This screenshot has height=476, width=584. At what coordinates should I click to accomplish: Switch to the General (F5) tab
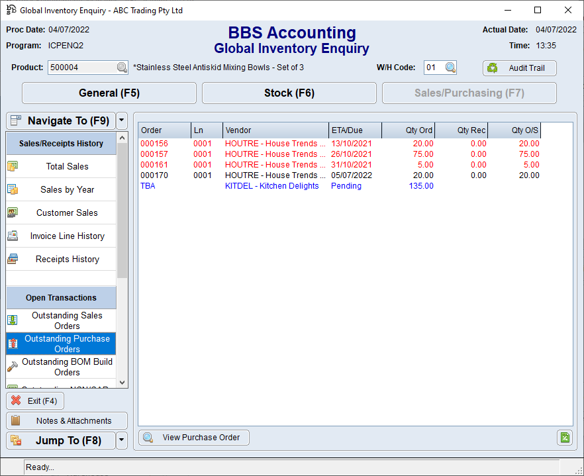[x=109, y=93]
